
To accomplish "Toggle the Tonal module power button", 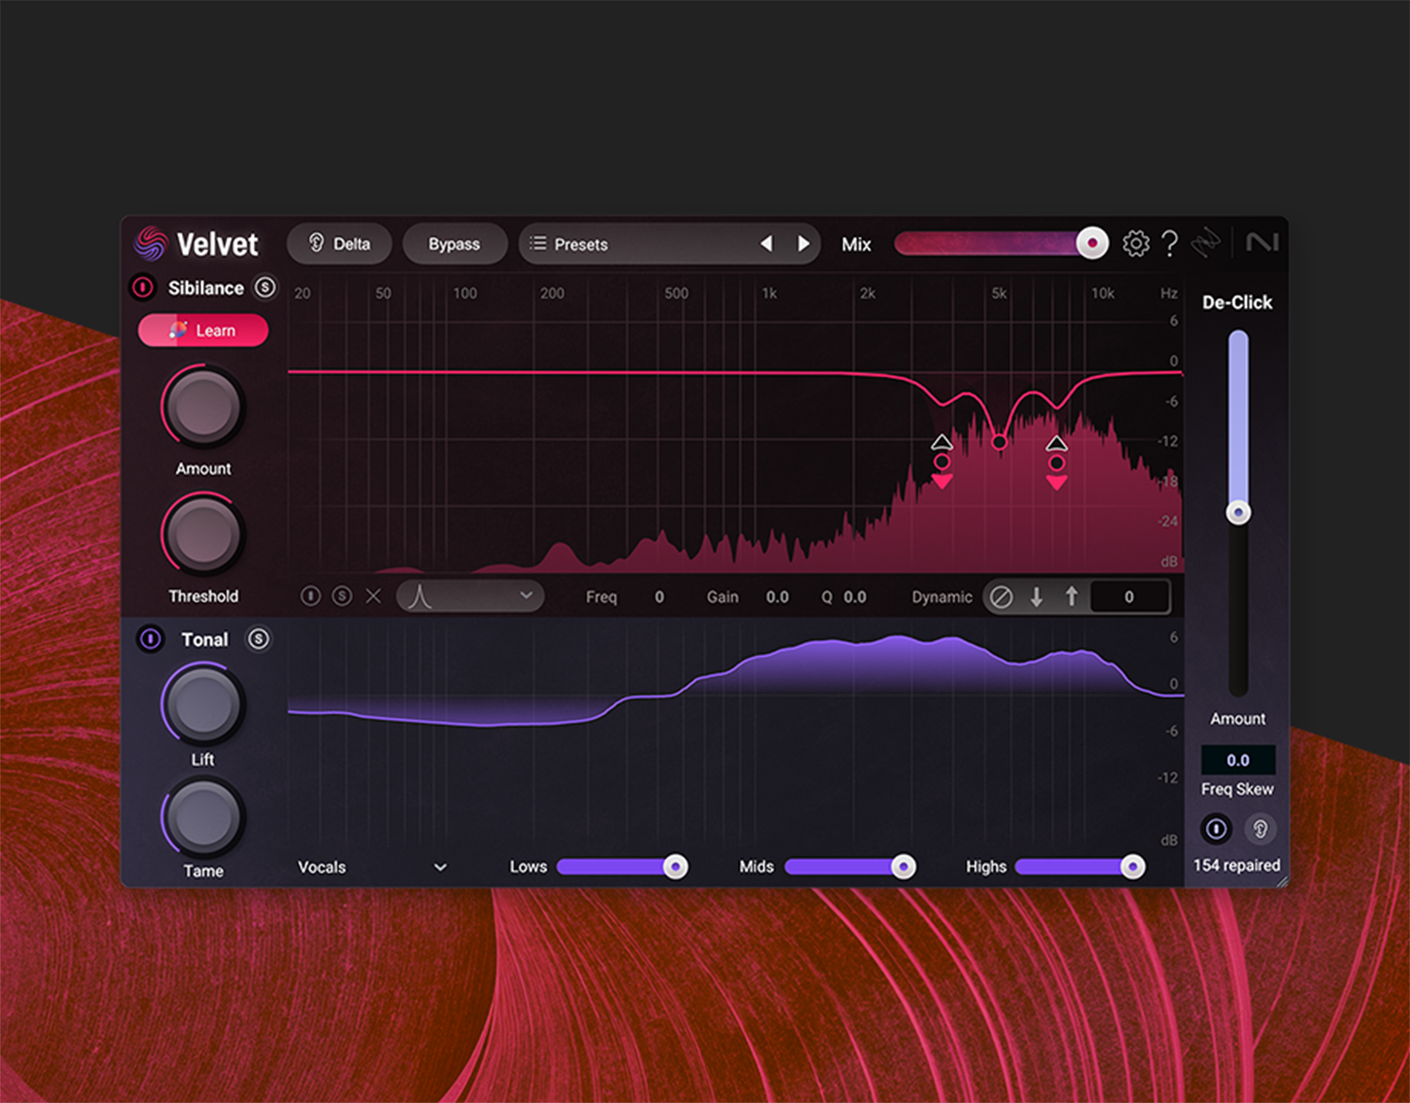I will click(150, 639).
